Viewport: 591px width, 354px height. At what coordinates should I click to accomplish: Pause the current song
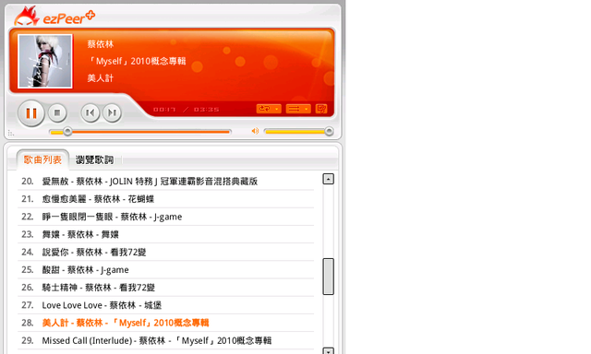[x=30, y=112]
